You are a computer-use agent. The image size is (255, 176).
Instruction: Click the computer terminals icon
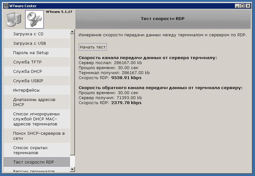[14, 19]
